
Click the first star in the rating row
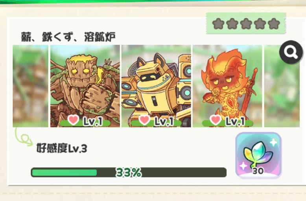[218, 24]
